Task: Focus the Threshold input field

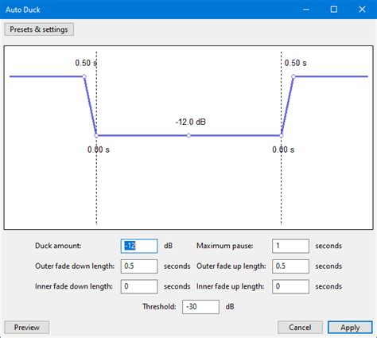Action: pyautogui.click(x=200, y=307)
